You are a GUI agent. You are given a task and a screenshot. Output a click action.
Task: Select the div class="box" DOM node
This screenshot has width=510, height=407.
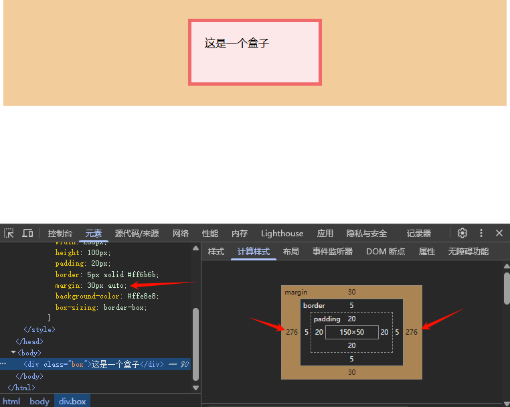pyautogui.click(x=94, y=364)
